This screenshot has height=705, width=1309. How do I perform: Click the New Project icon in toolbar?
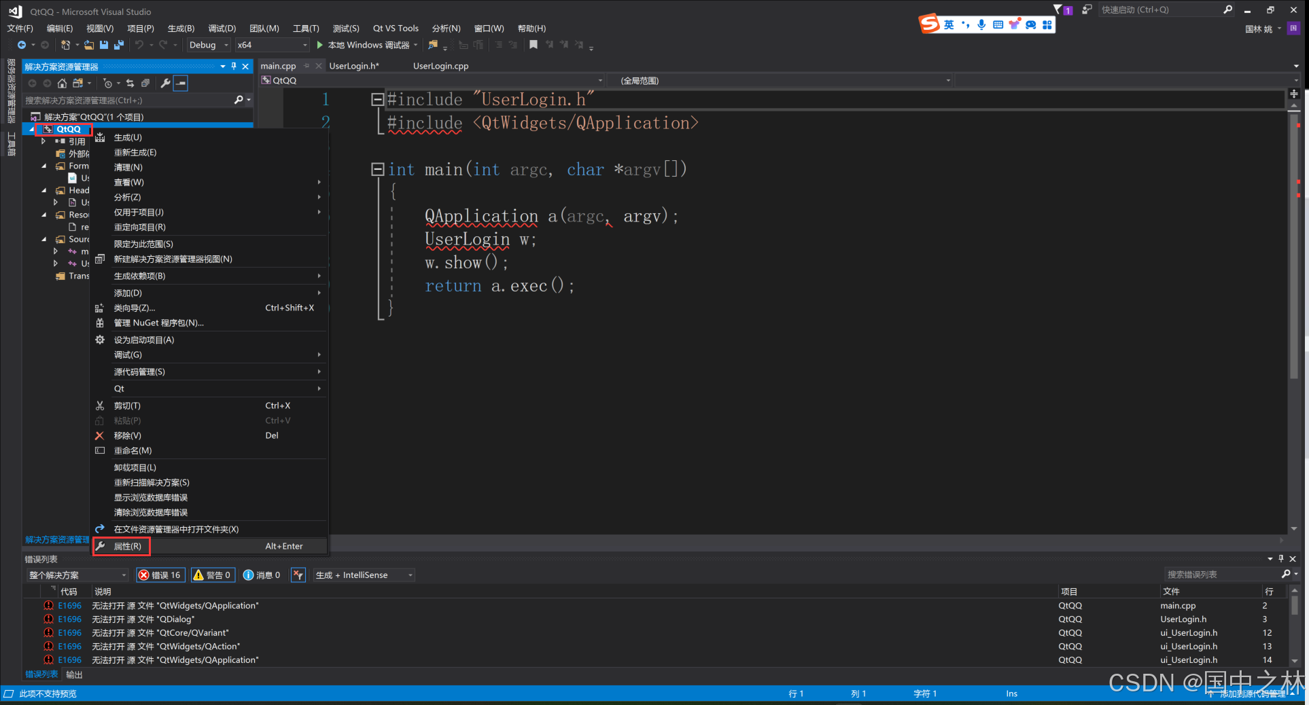pyautogui.click(x=65, y=45)
